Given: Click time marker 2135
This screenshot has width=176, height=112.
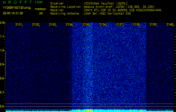Looking at the screenshot, I should coord(86,24).
